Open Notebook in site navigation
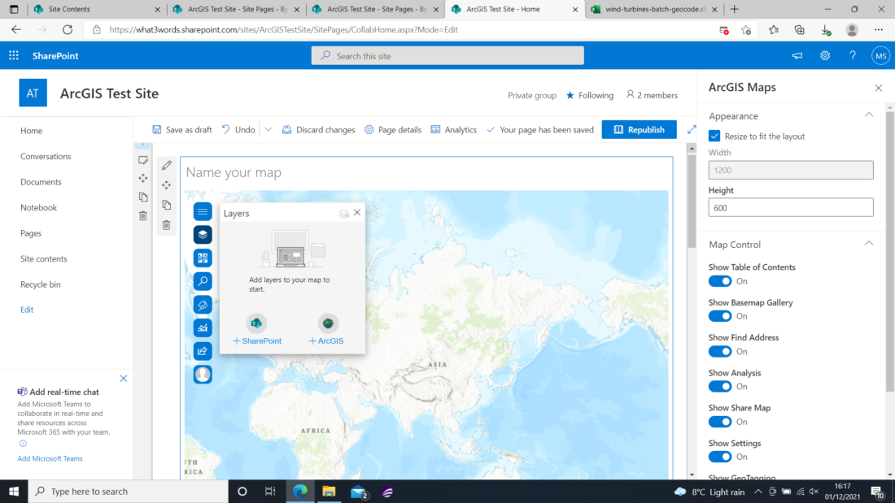Image resolution: width=895 pixels, height=503 pixels. [x=38, y=207]
